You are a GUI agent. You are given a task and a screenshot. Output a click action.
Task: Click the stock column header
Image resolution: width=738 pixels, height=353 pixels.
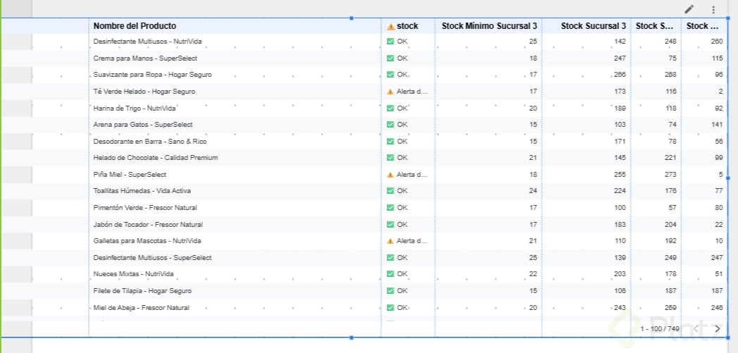[407, 26]
